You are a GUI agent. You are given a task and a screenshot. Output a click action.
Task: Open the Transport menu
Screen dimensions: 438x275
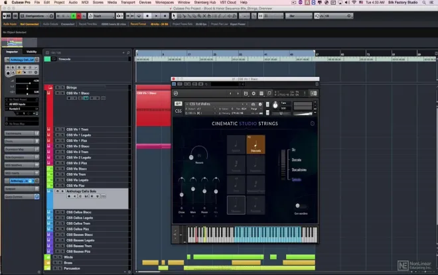coord(128,2)
